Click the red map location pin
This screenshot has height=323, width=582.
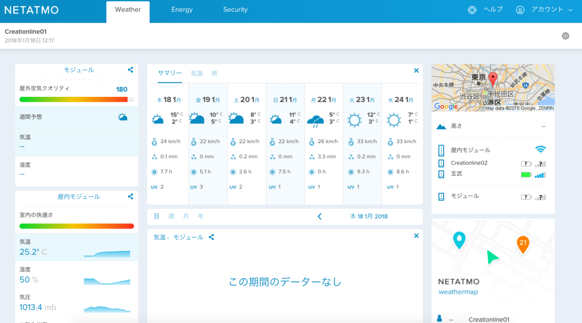(493, 80)
